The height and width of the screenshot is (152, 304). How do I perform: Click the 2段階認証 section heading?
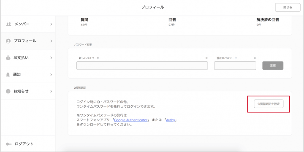[x=80, y=88]
